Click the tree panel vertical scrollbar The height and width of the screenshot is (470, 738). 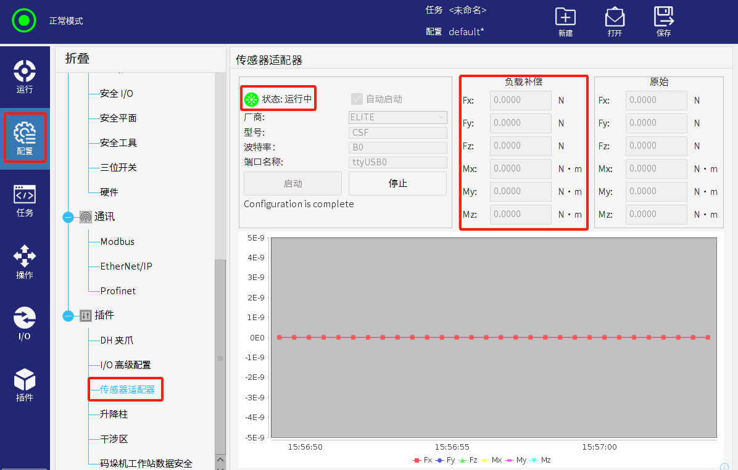coord(220,358)
